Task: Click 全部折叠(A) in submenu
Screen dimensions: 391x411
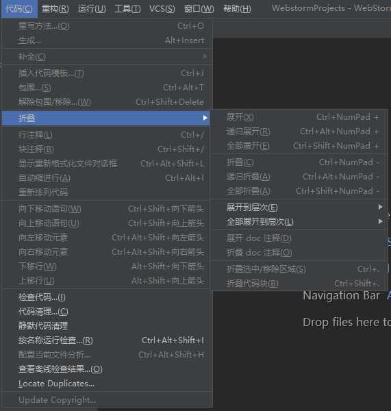Action: [x=299, y=191]
